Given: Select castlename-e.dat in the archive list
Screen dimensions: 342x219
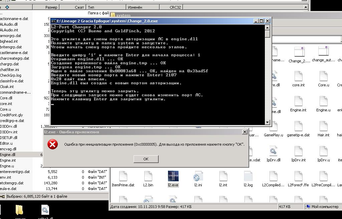Looking at the screenshot, I should pyautogui.click(x=14, y=53).
